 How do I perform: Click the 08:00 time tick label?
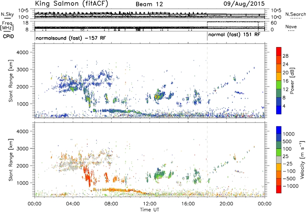click(111, 204)
